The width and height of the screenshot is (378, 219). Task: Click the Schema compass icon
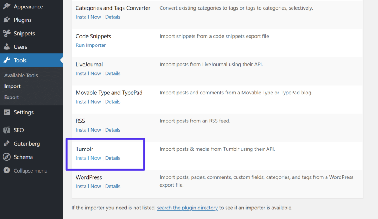click(7, 157)
